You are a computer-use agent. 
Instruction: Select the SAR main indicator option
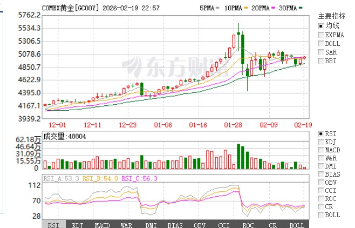pyautogui.click(x=320, y=52)
